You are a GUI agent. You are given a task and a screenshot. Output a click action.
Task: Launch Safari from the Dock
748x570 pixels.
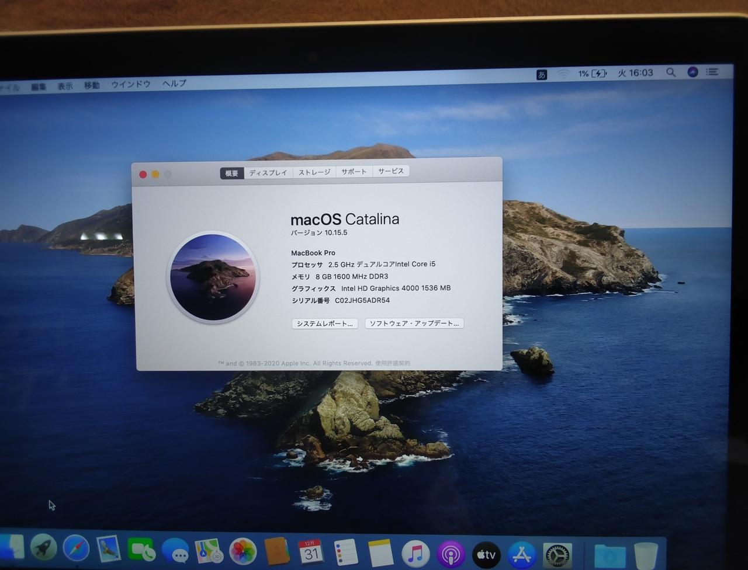tap(76, 548)
